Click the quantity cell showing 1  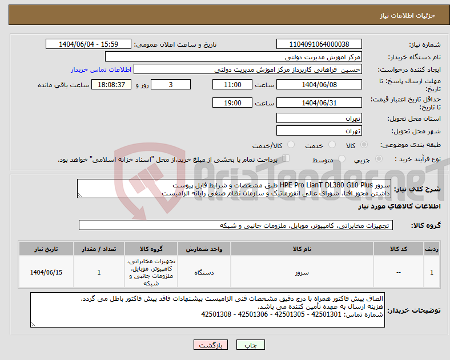click(99, 272)
